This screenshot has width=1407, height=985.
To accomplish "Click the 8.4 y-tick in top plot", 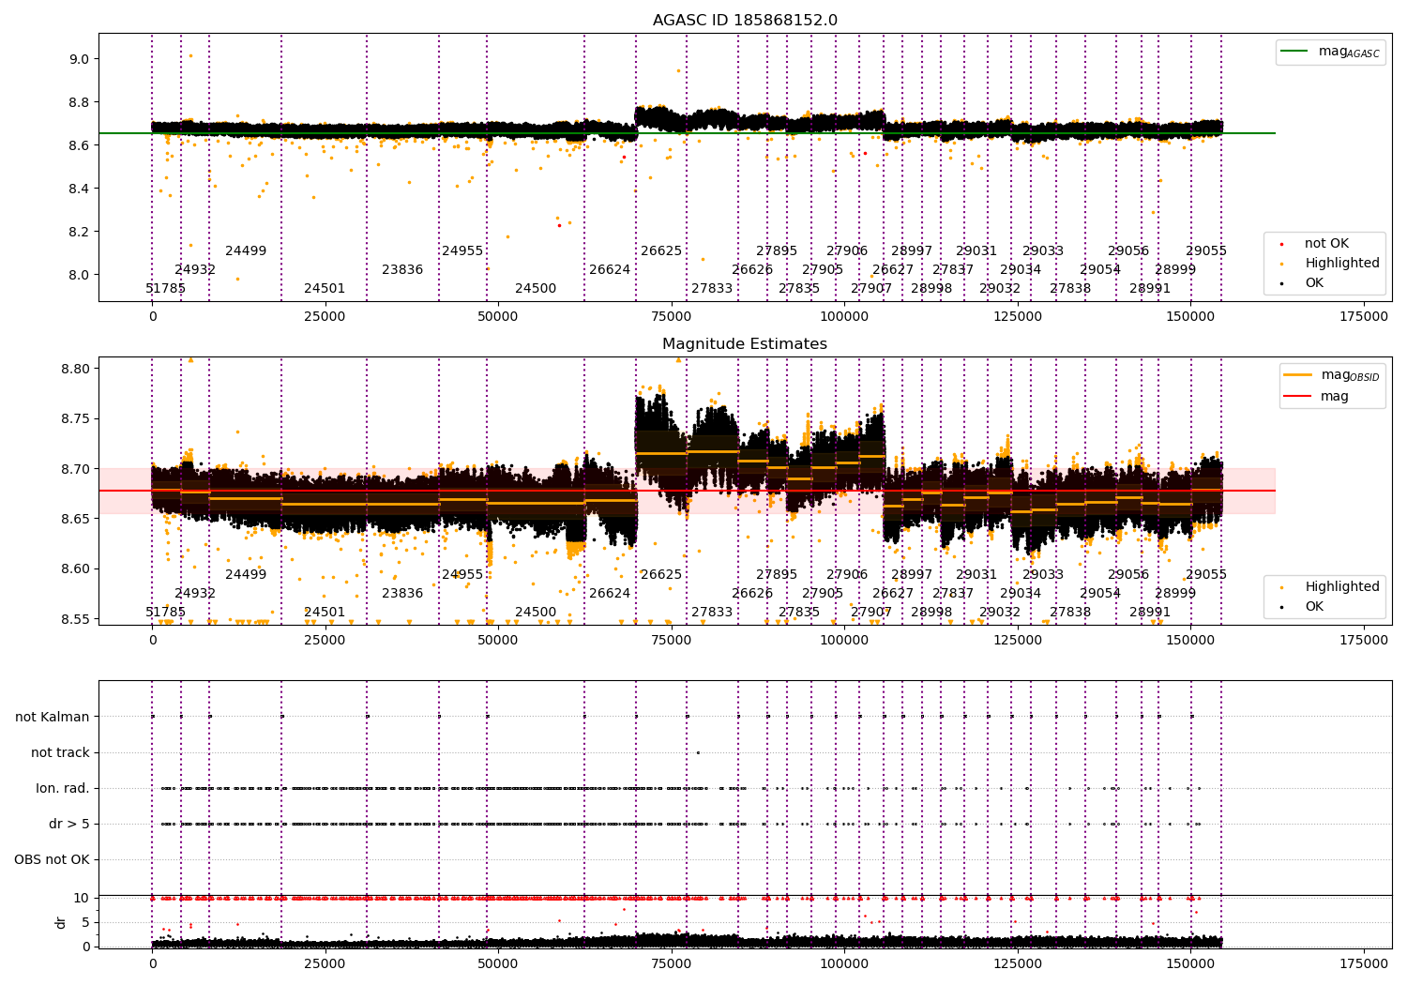I will (79, 189).
